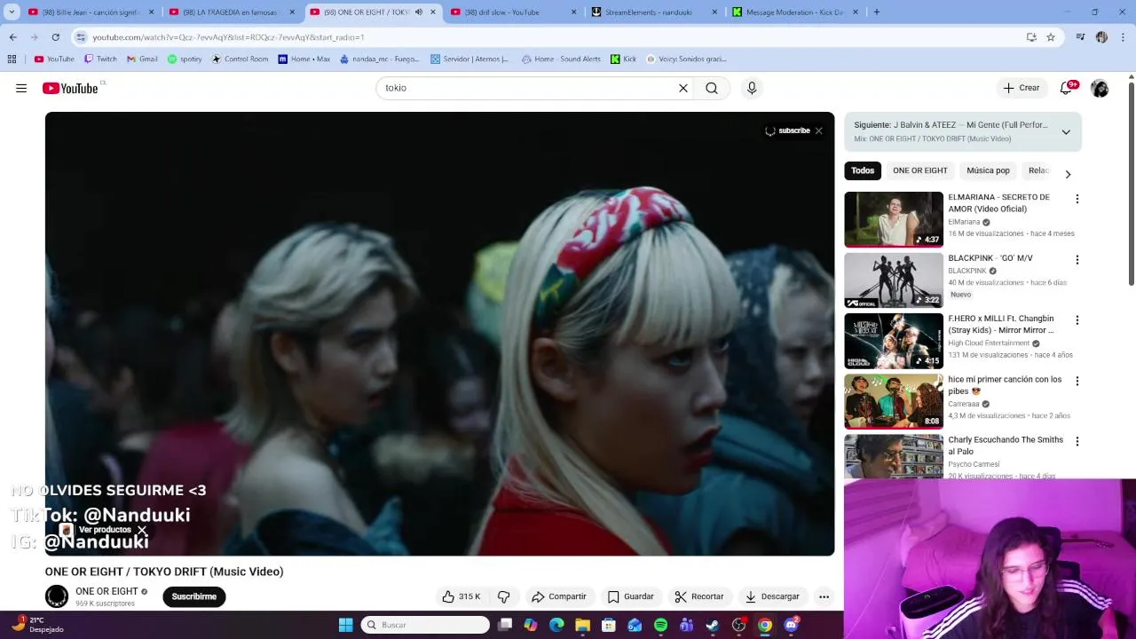
Task: Close the Ver productos overlay
Action: click(x=142, y=531)
